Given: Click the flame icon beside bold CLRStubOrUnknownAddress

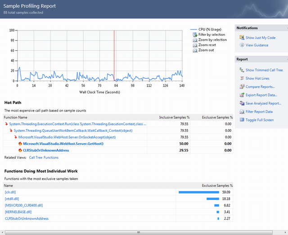Looking at the screenshot, I should [20, 150].
